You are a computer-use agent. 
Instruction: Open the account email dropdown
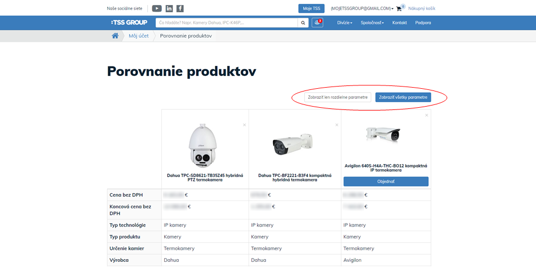tap(362, 8)
